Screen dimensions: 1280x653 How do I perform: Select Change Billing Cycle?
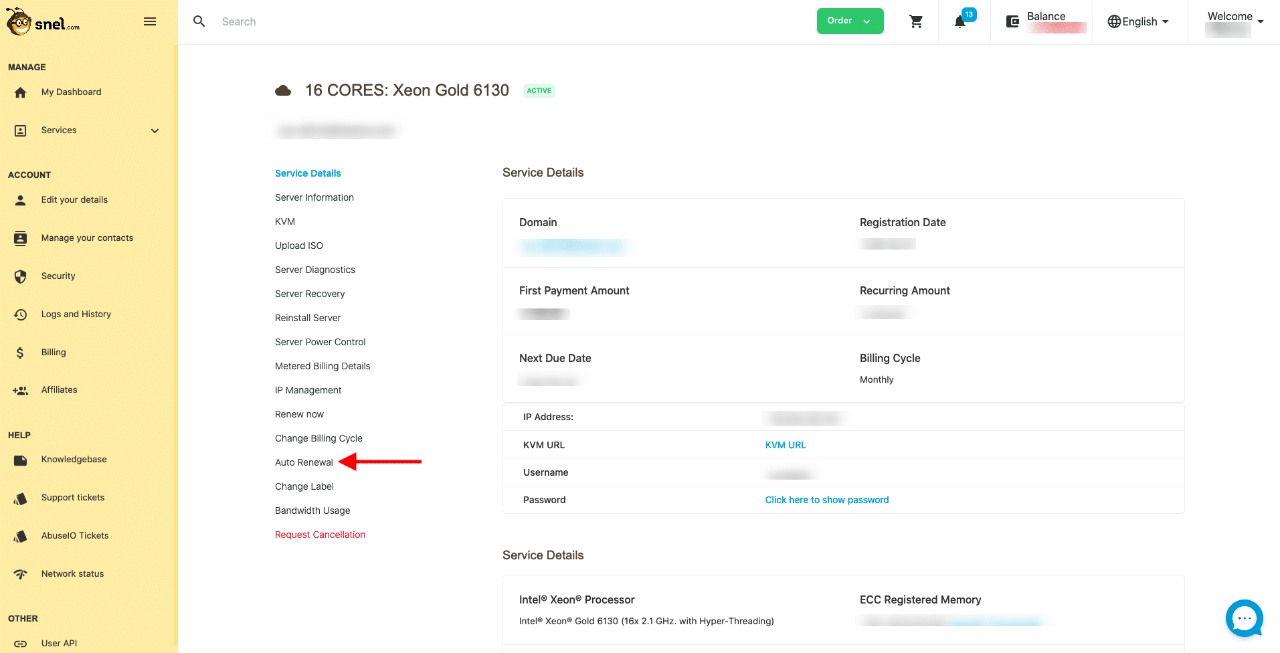click(x=318, y=438)
